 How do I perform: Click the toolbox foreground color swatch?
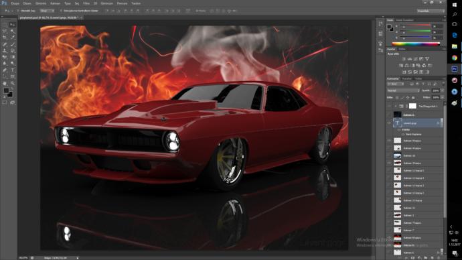click(6, 90)
